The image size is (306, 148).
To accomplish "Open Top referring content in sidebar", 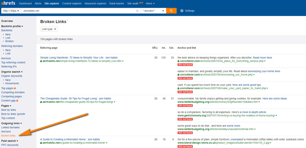I will tap(13, 62).
